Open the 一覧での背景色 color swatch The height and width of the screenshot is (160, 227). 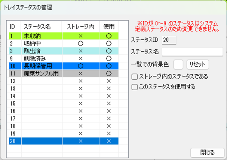tap(178, 64)
